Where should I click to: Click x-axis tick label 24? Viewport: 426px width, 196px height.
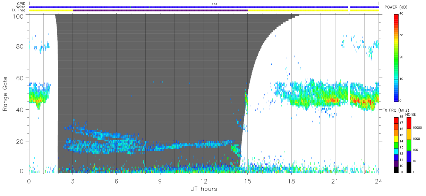point(378,181)
